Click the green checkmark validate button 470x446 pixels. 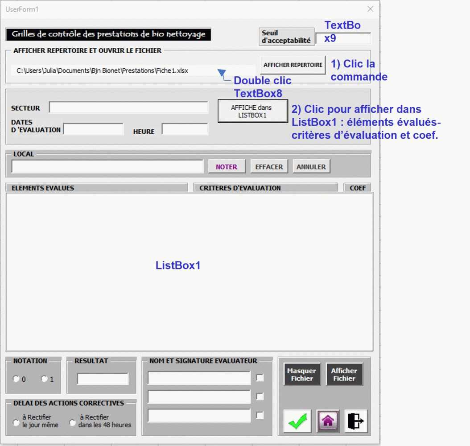coord(297,421)
